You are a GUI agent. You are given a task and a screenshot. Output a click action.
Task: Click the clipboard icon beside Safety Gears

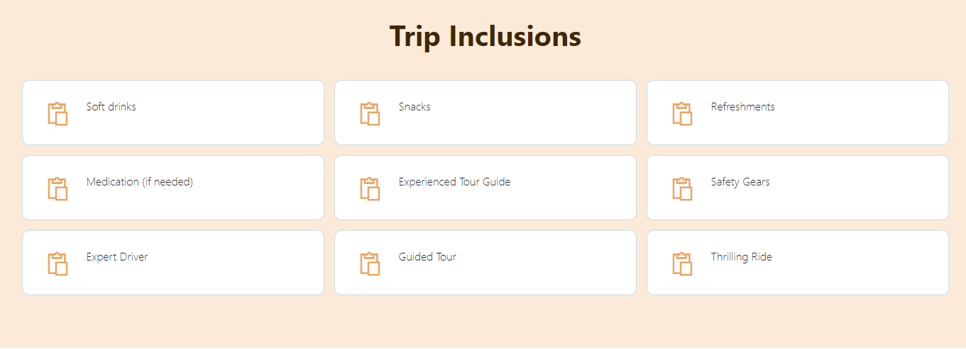pos(682,188)
